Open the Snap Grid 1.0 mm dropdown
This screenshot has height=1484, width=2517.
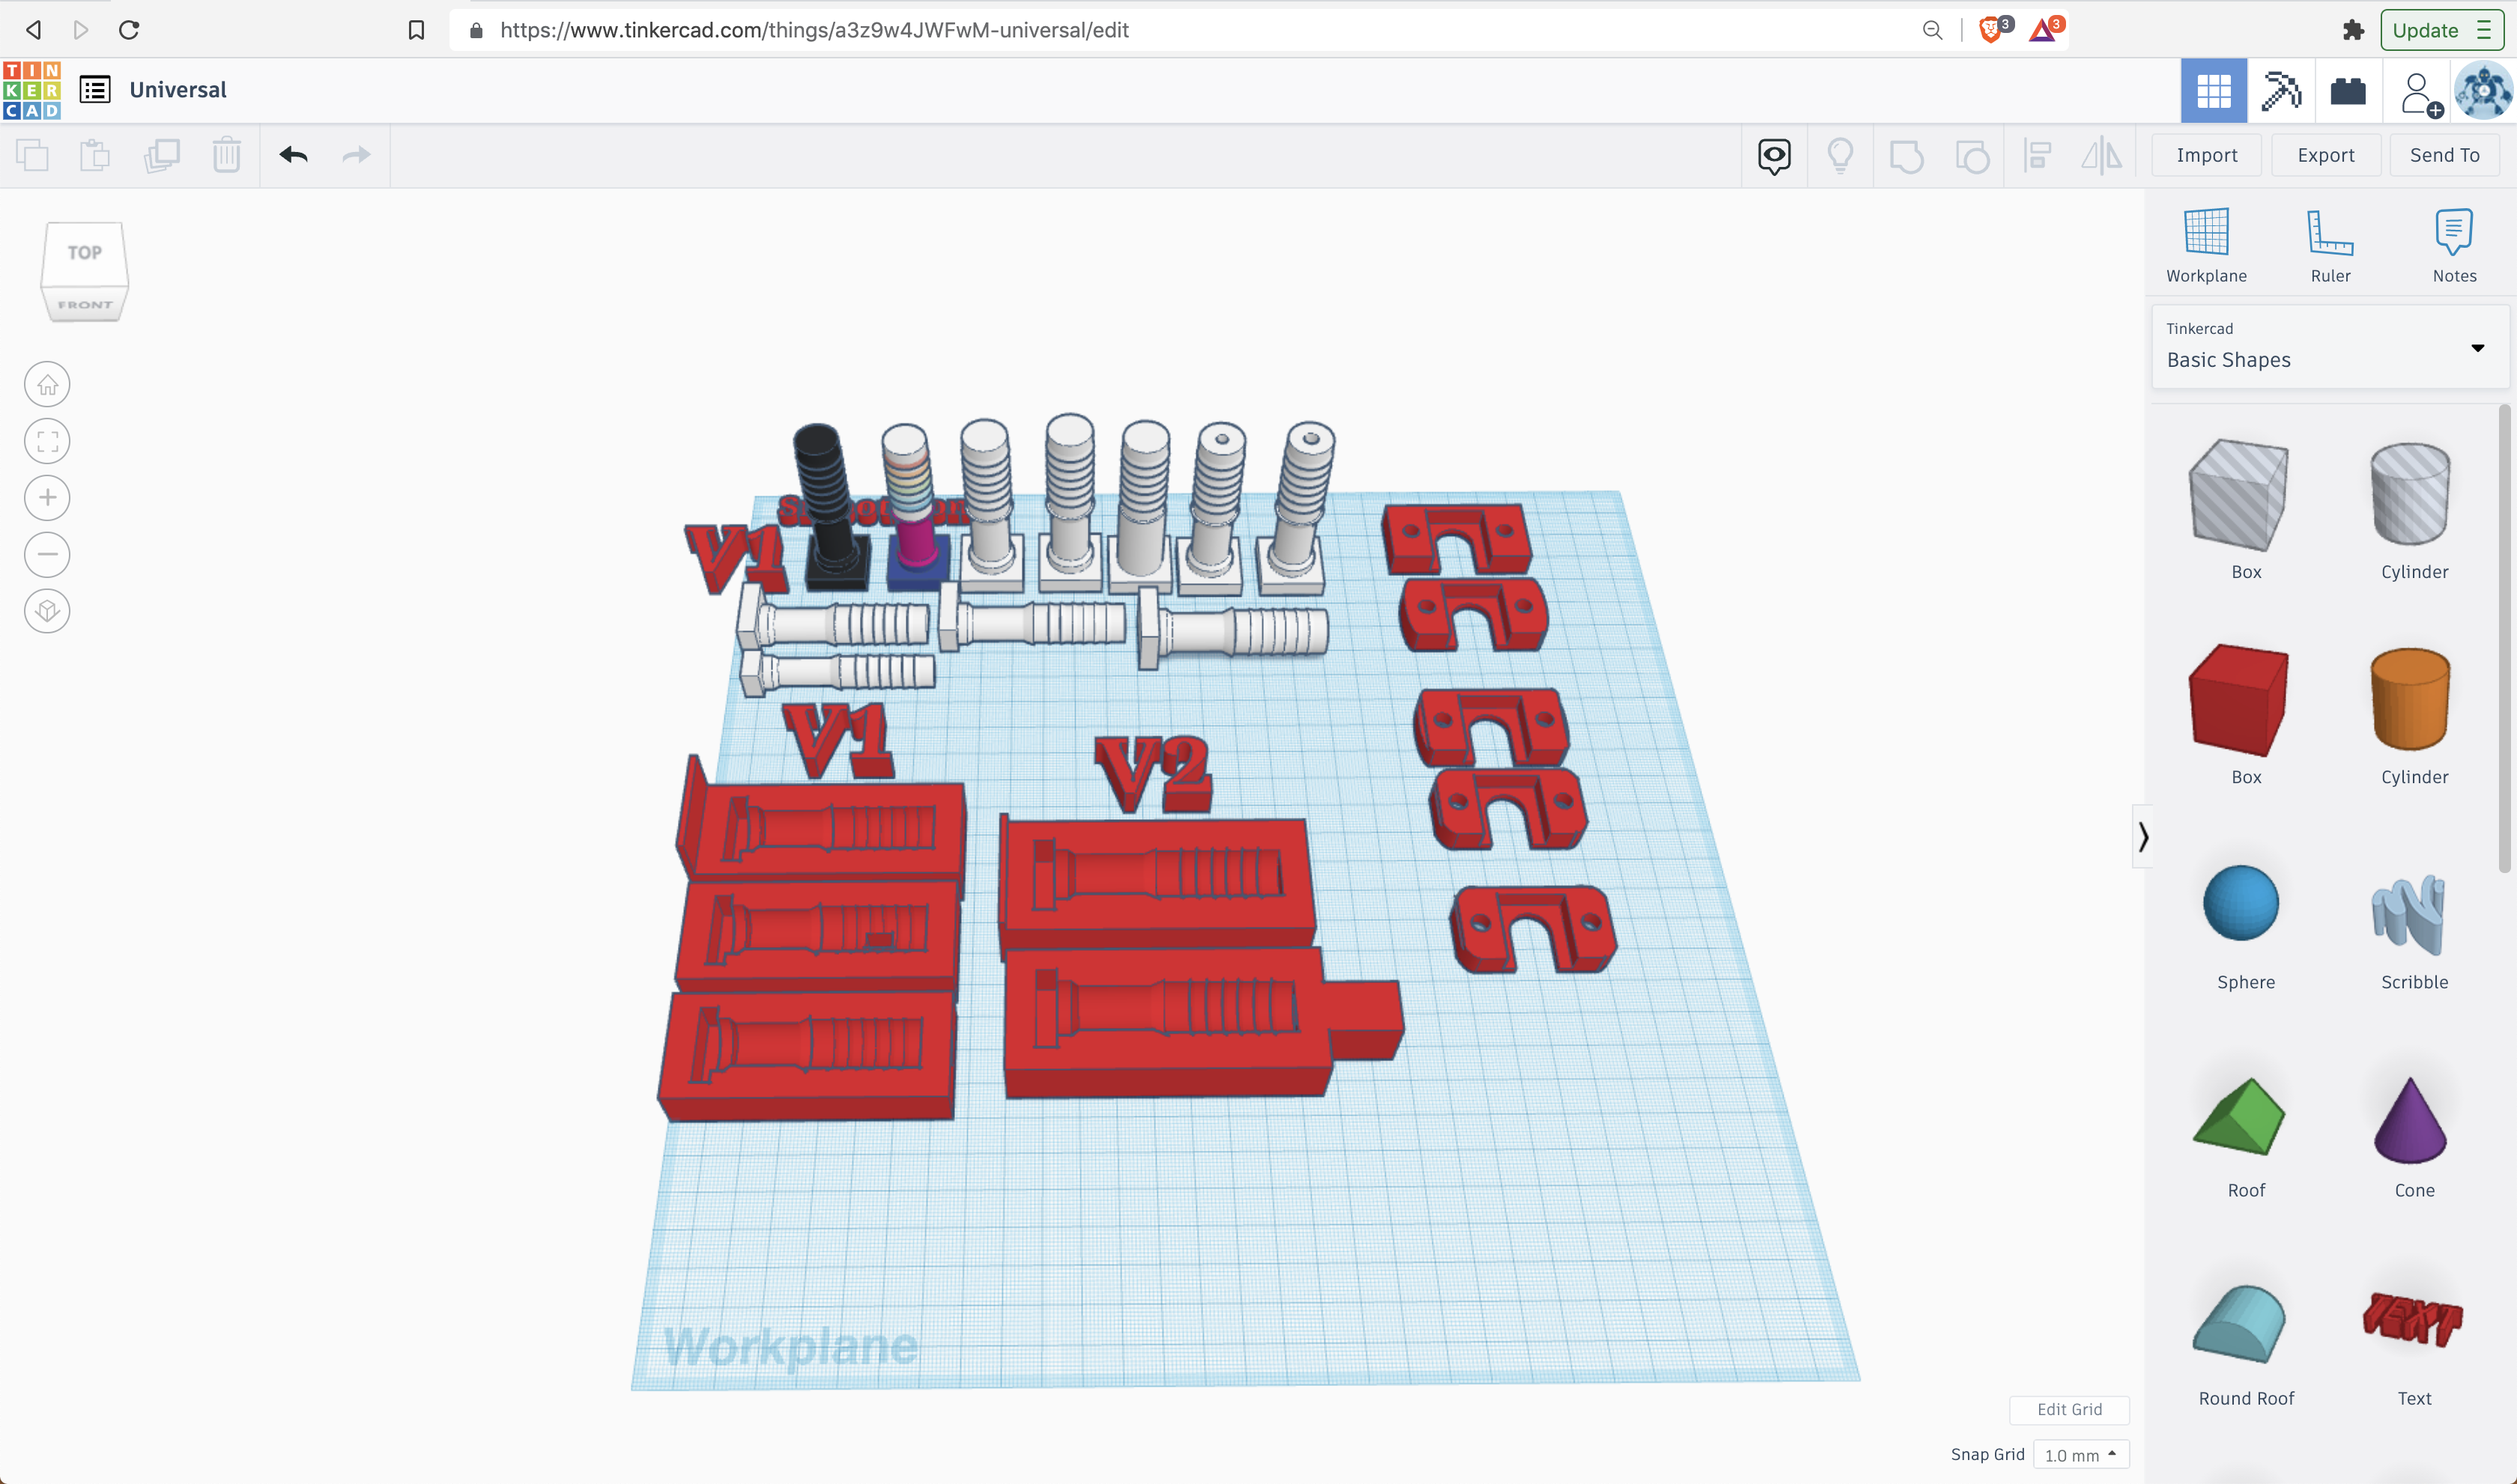2080,1455
